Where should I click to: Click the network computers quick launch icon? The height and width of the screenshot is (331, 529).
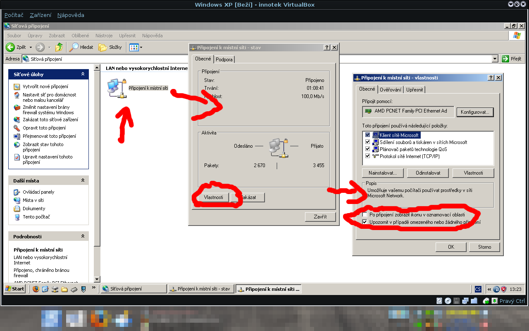[x=55, y=289]
